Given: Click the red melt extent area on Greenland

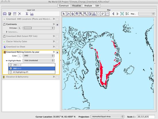Looking at the screenshot, I should coord(101,71).
